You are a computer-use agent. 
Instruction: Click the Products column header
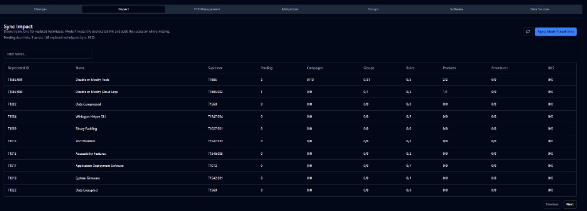point(449,68)
